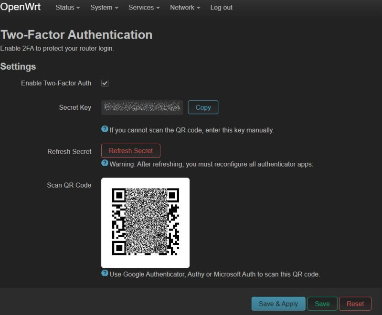Open the Status dropdown menu
The image size is (382, 315).
(67, 8)
